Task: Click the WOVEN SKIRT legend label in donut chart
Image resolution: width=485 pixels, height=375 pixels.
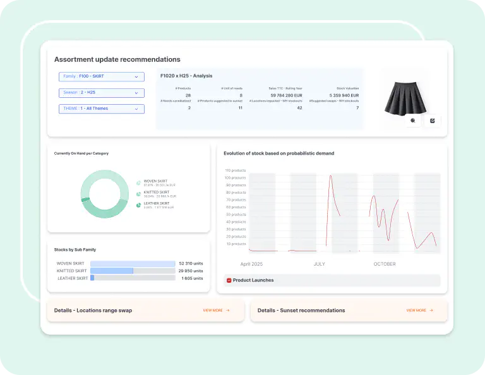Action: [x=155, y=181]
